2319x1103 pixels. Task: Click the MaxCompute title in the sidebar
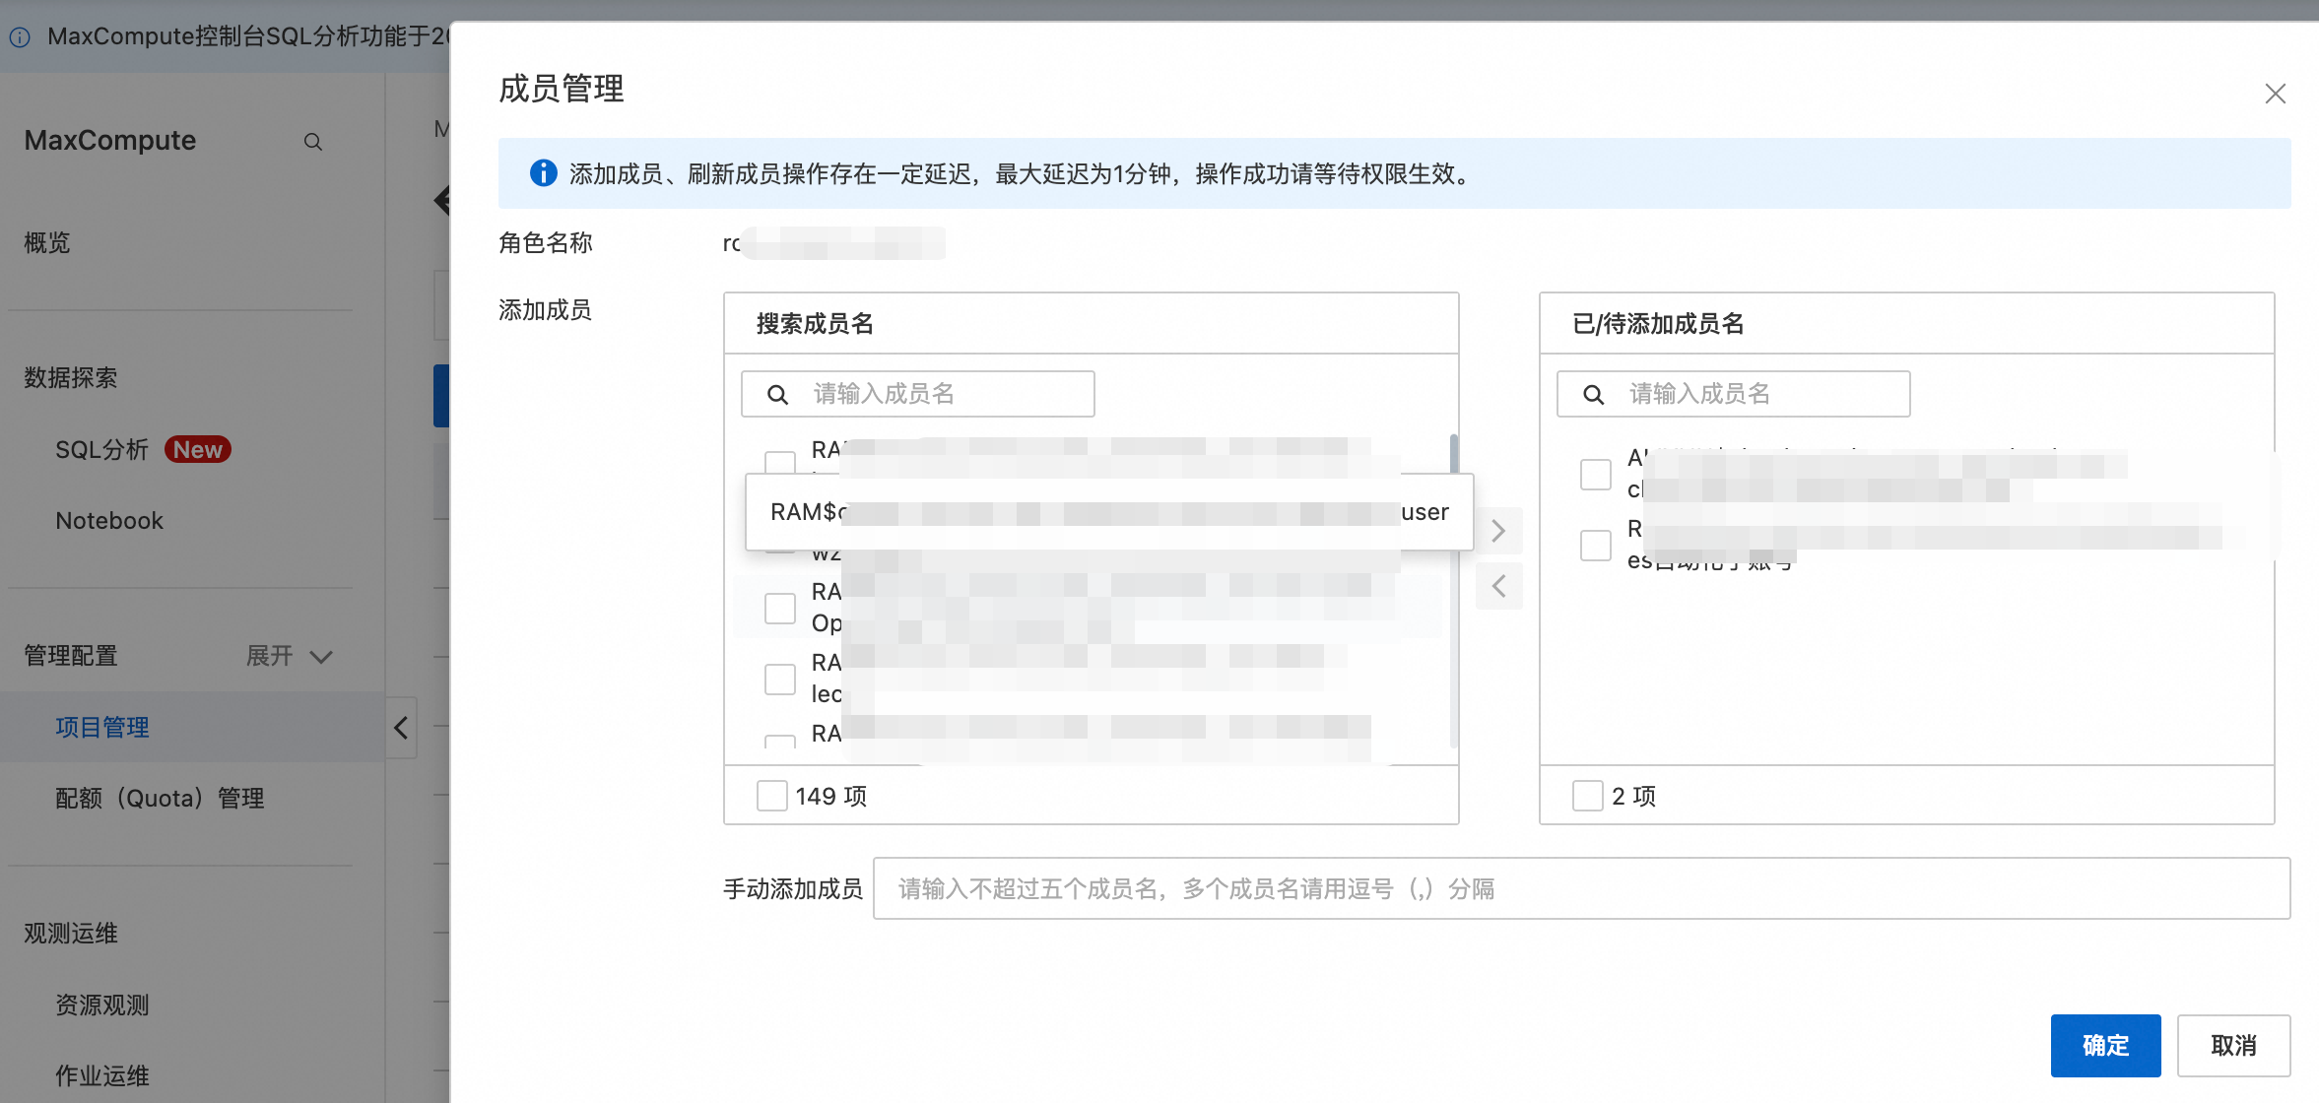[x=110, y=141]
